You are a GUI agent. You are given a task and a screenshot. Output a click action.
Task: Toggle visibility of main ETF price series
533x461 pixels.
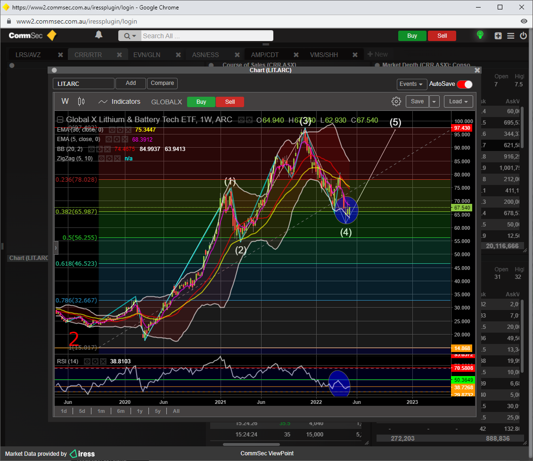pos(241,120)
